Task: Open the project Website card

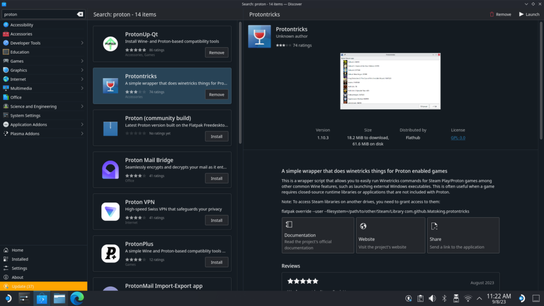Action: coord(390,235)
